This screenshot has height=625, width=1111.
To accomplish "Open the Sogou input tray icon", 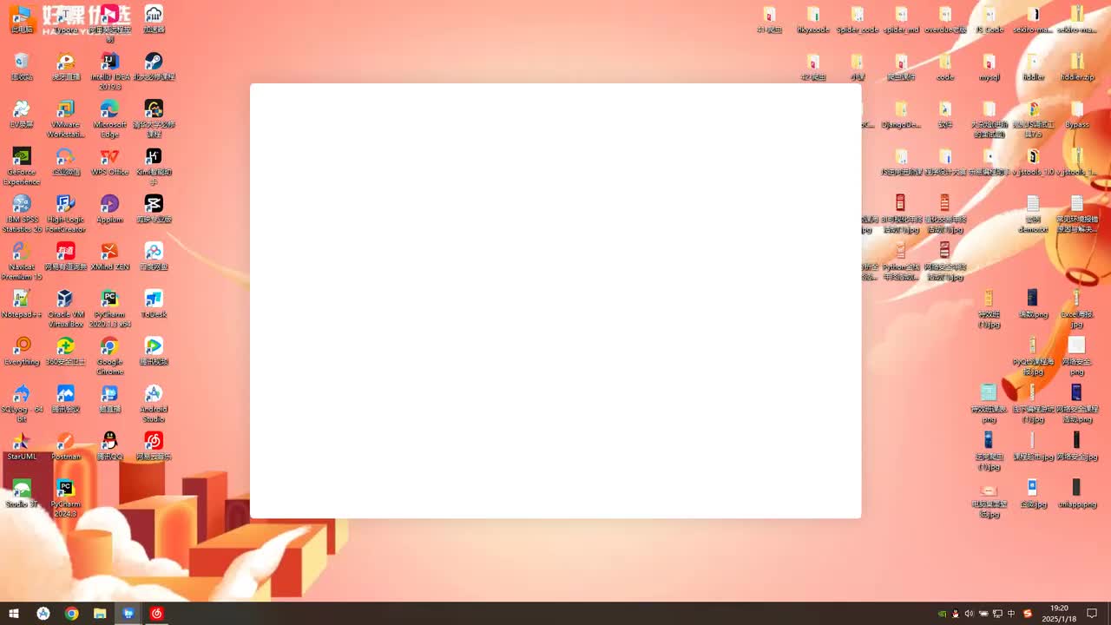I will coord(1028,614).
